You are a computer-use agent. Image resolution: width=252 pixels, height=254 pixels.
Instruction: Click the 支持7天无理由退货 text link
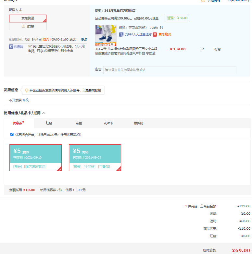(138, 34)
